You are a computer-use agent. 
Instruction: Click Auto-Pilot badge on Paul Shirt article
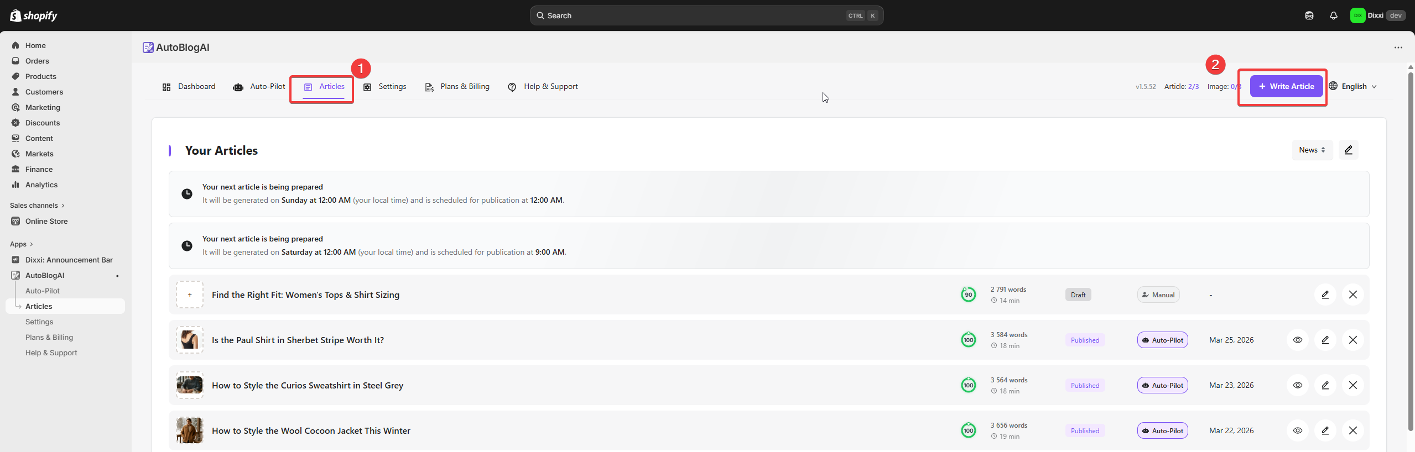click(1162, 340)
